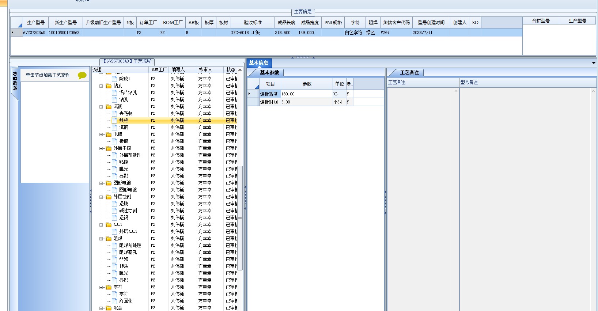Click the document icon beside 贴膜

(114, 162)
